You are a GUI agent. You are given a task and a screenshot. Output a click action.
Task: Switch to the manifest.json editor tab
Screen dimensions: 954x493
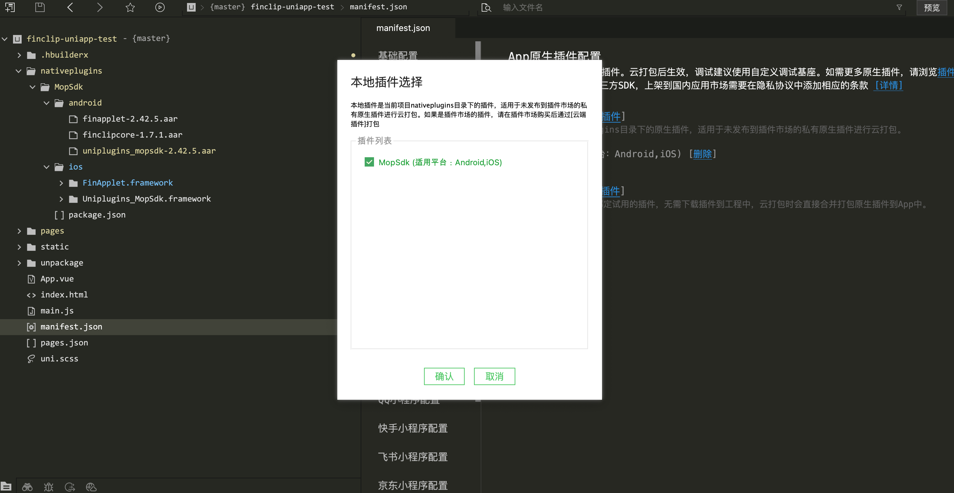point(403,28)
